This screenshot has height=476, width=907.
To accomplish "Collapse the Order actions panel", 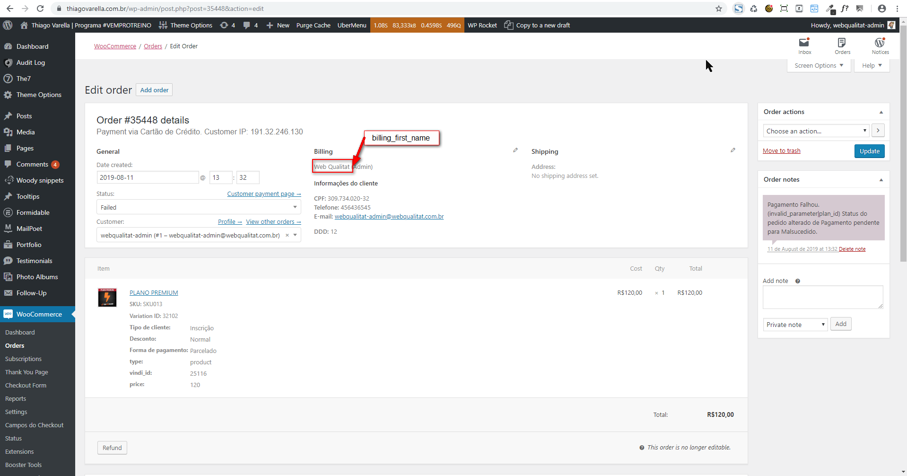I will [x=881, y=112].
